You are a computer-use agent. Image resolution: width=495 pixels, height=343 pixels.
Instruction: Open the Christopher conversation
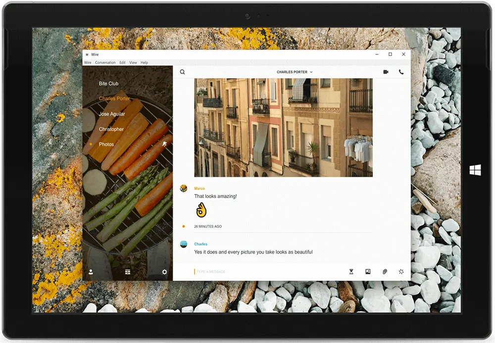click(x=111, y=129)
